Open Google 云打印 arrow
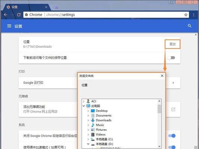The image size is (199, 149). pyautogui.click(x=173, y=83)
